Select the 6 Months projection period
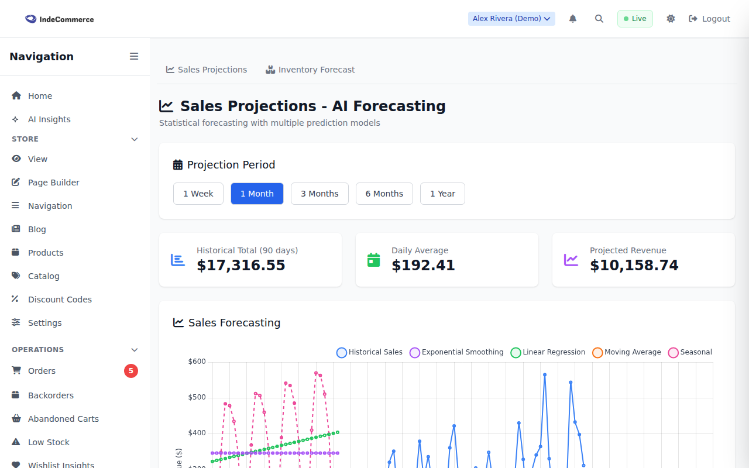The width and height of the screenshot is (749, 468). point(384,194)
